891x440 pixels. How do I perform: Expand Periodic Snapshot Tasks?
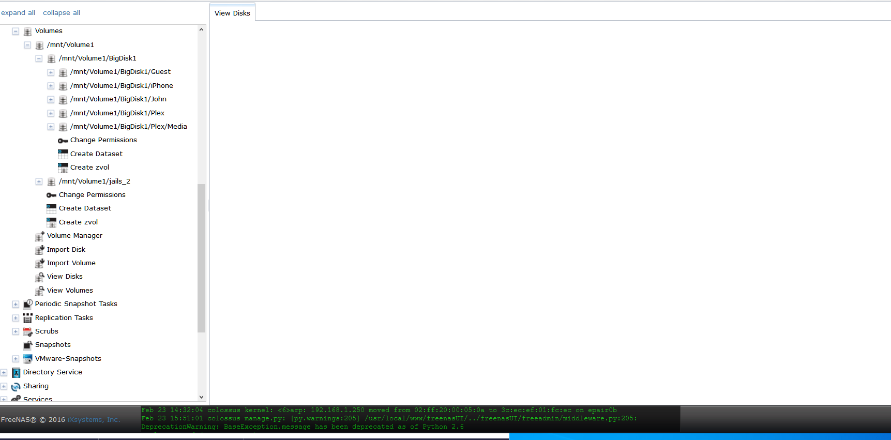tap(16, 304)
